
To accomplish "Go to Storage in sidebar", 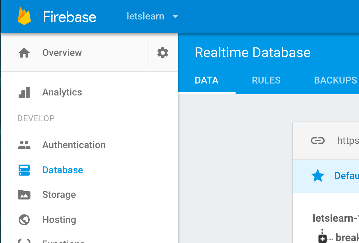I will (59, 195).
